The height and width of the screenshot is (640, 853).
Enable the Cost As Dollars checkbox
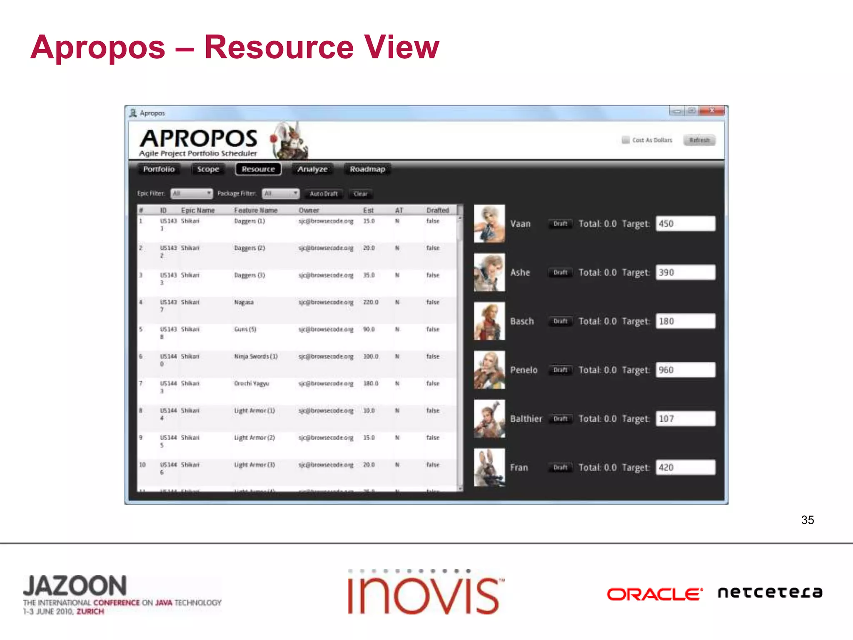click(x=625, y=140)
